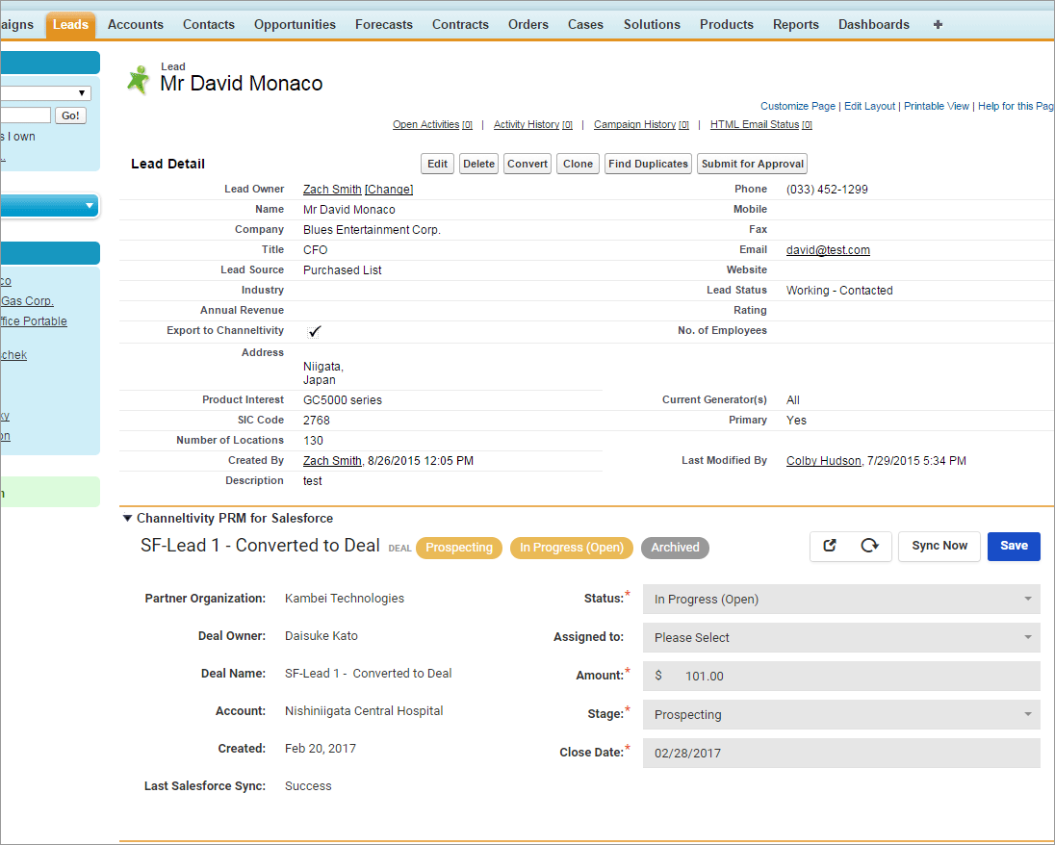Jump to Open Activities section
Viewport: 1055px width, 845px height.
point(432,124)
